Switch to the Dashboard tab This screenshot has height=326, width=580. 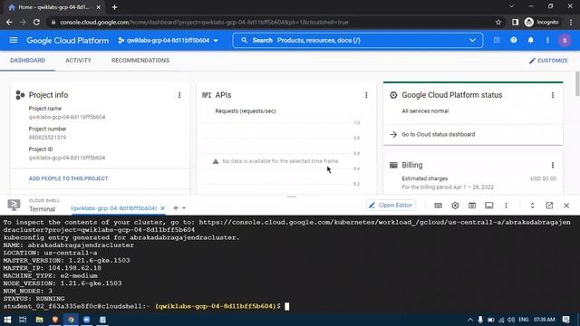[x=28, y=61]
